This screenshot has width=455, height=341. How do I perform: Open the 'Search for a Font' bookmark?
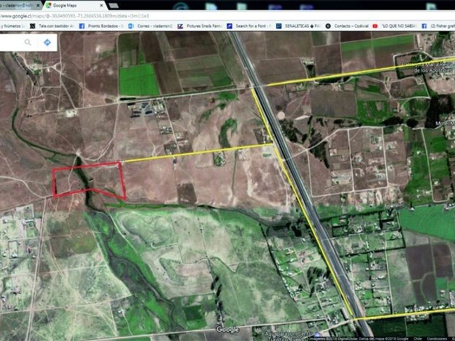[248, 25]
